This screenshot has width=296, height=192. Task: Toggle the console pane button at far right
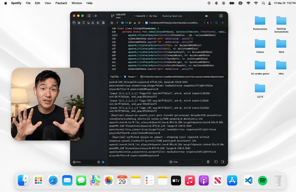click(x=223, y=162)
